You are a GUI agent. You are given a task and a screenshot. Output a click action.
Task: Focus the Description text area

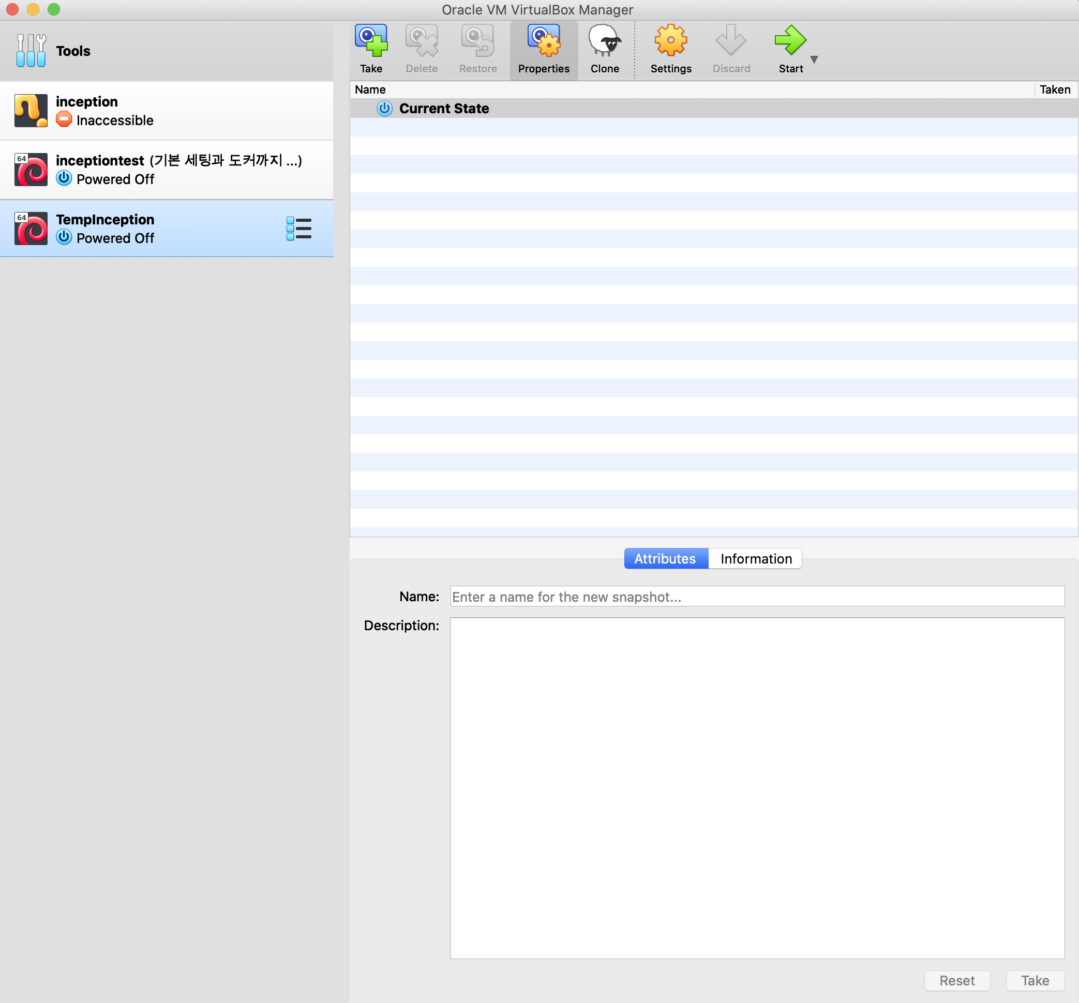[757, 788]
